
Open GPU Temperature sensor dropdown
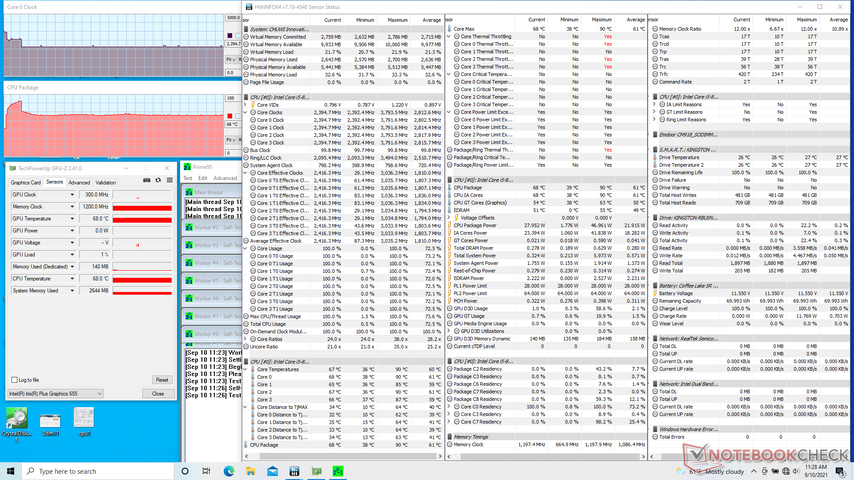(x=72, y=219)
